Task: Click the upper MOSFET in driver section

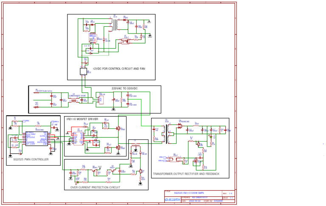Action: click(118, 128)
